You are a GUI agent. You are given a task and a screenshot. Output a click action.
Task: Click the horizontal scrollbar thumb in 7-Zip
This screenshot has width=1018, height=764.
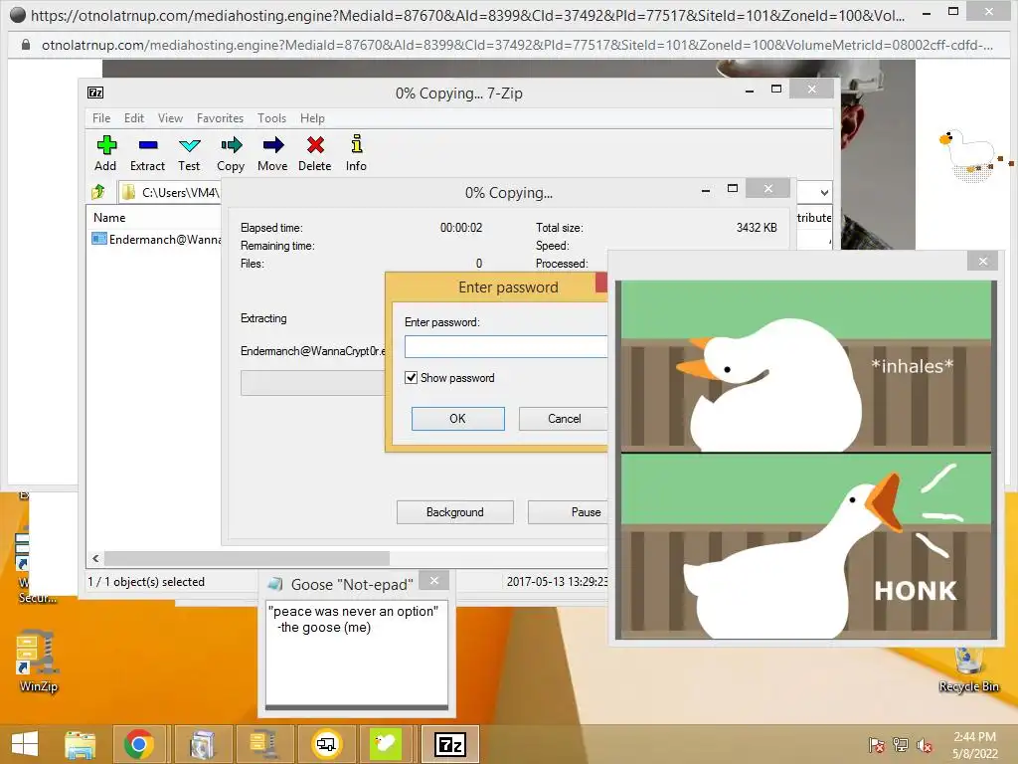tap(247, 559)
